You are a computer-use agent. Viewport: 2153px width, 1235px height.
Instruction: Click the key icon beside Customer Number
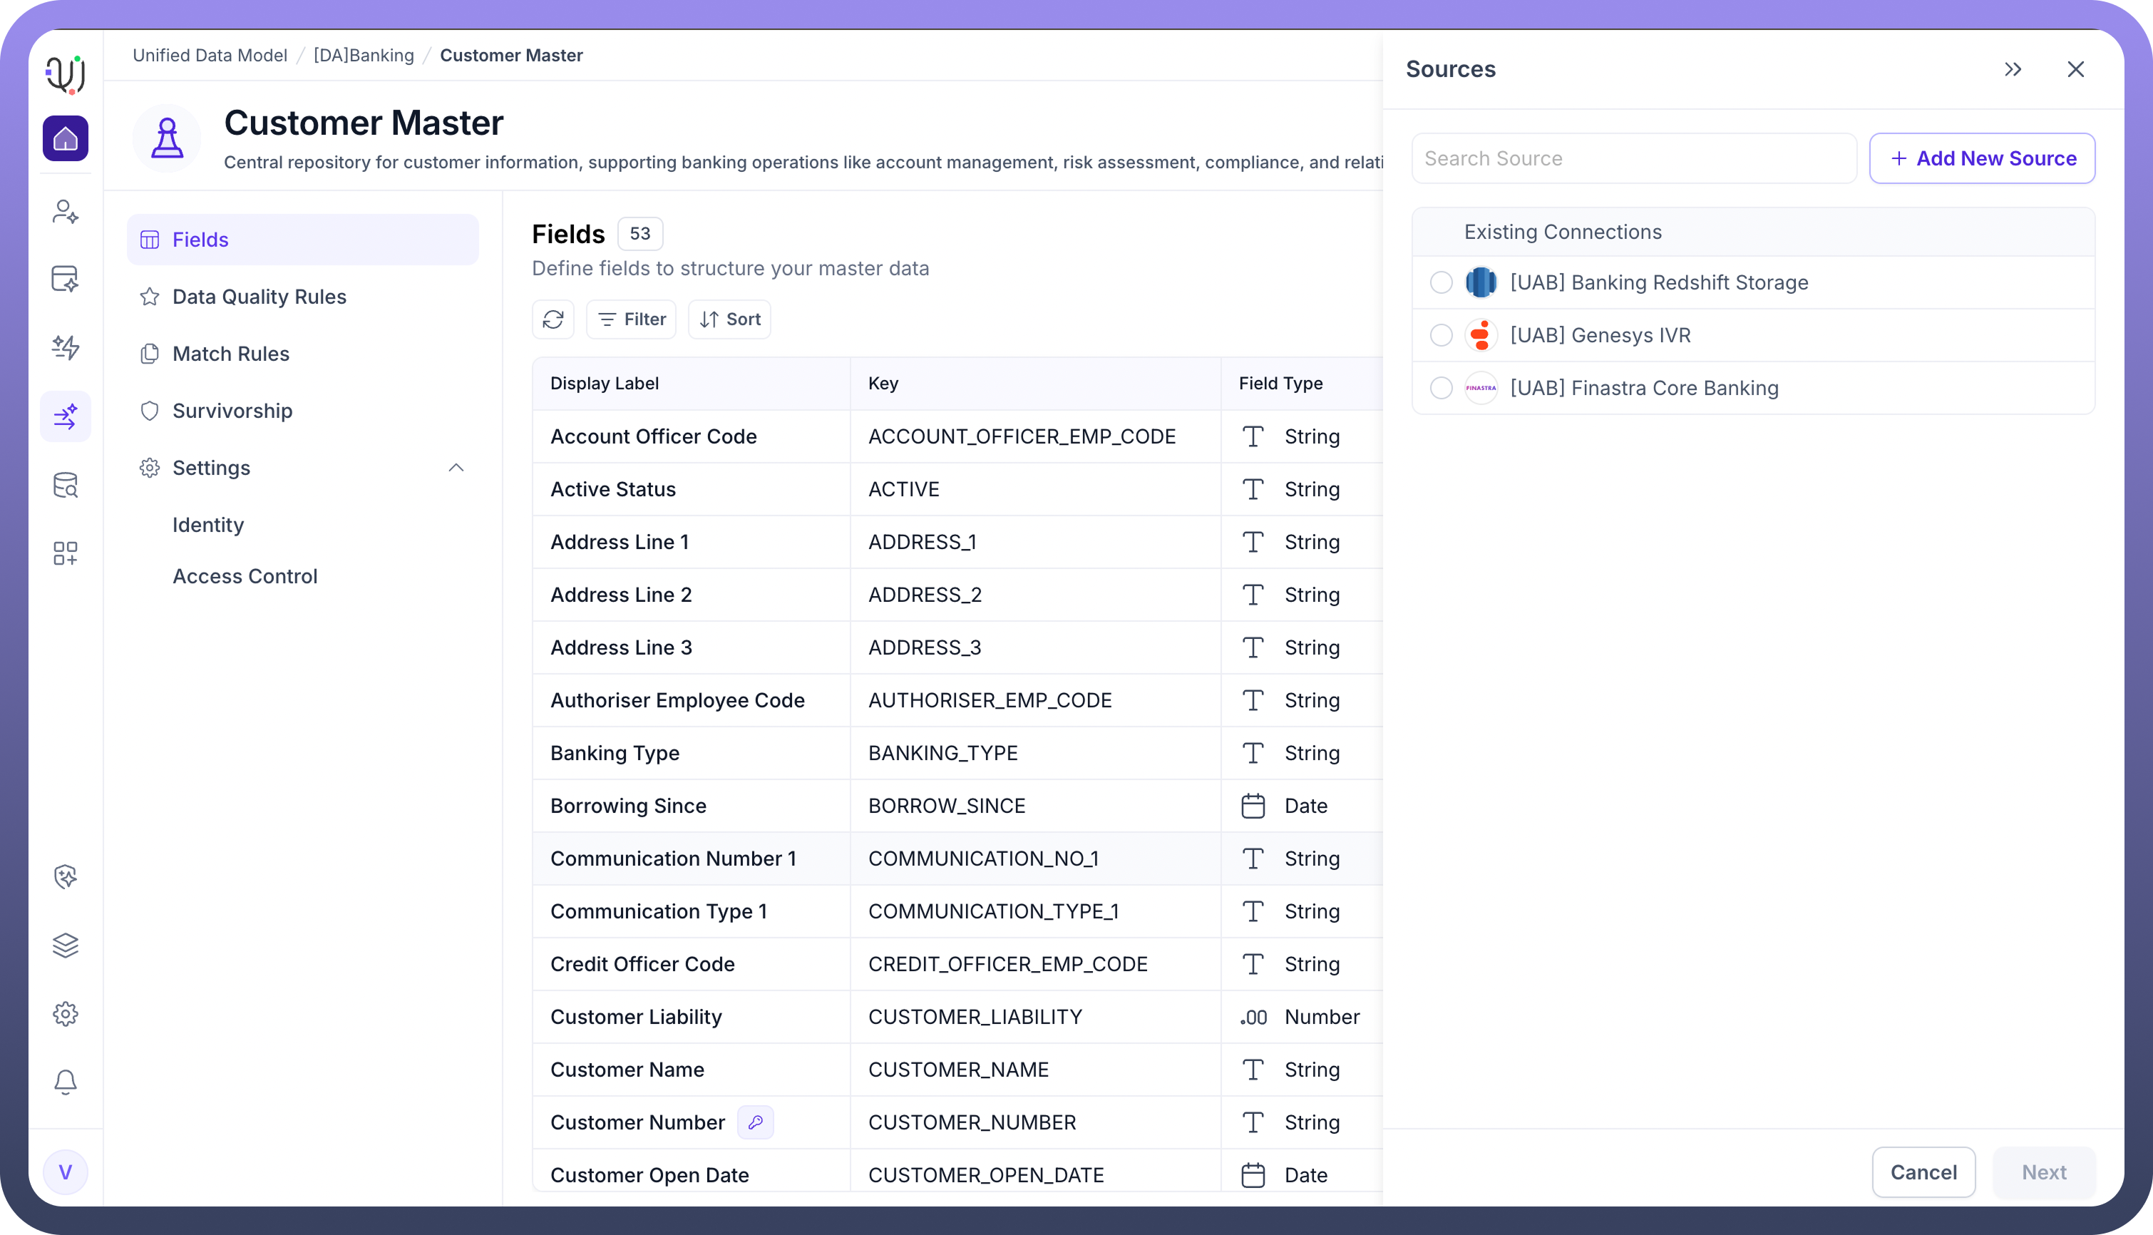755,1122
